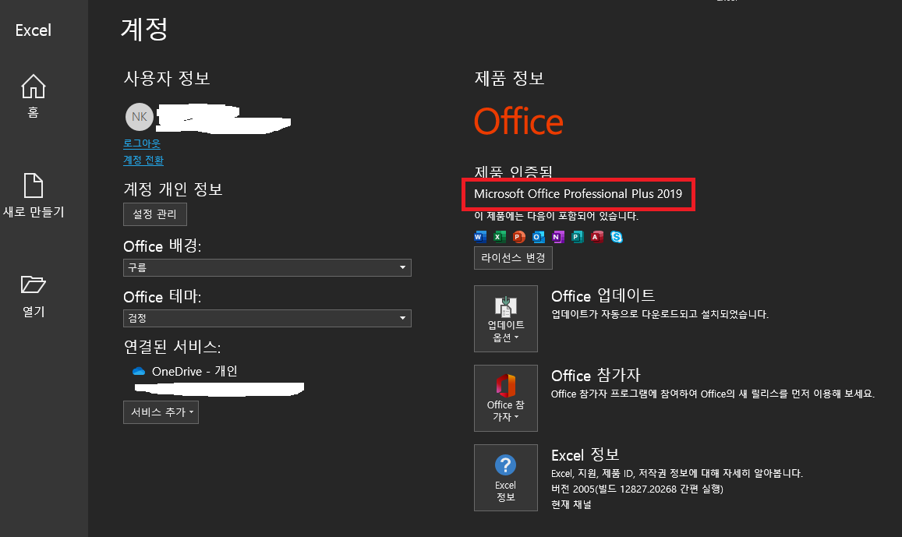This screenshot has width=902, height=537.
Task: Click the 라이선스 변경 button
Action: (x=513, y=257)
